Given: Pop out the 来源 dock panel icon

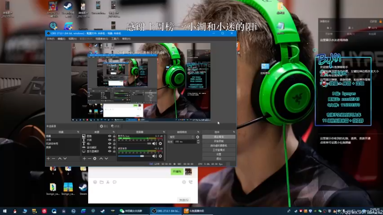Looking at the screenshot, I should 114,132.
